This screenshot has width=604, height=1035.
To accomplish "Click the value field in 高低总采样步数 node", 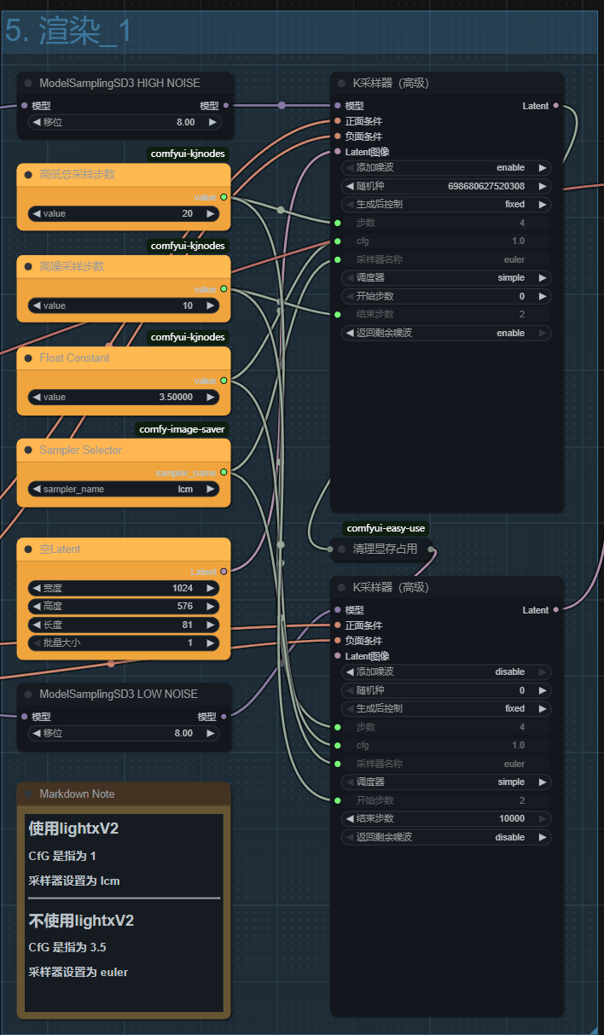I will click(124, 214).
